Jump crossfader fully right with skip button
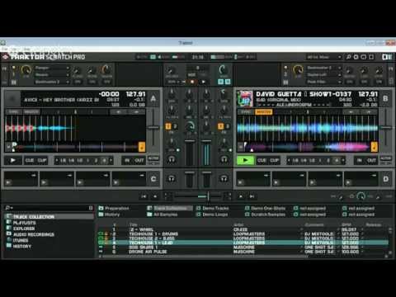The height and width of the screenshot is (297, 396). pyautogui.click(x=252, y=196)
